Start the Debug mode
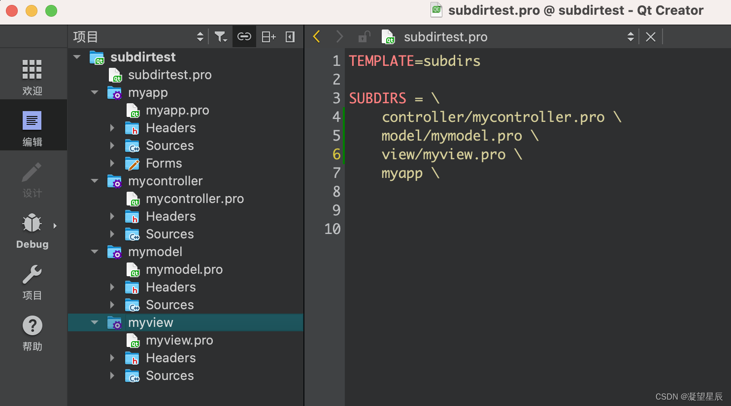The image size is (731, 406). 32,229
